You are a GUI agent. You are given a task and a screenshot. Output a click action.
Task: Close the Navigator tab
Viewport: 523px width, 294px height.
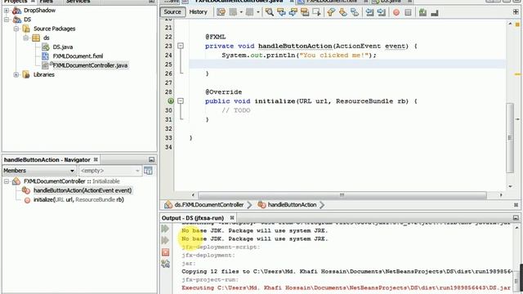click(96, 160)
